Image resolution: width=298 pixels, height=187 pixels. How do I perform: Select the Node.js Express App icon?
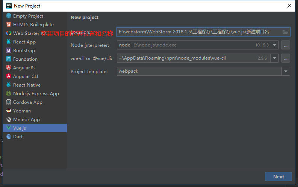9,93
